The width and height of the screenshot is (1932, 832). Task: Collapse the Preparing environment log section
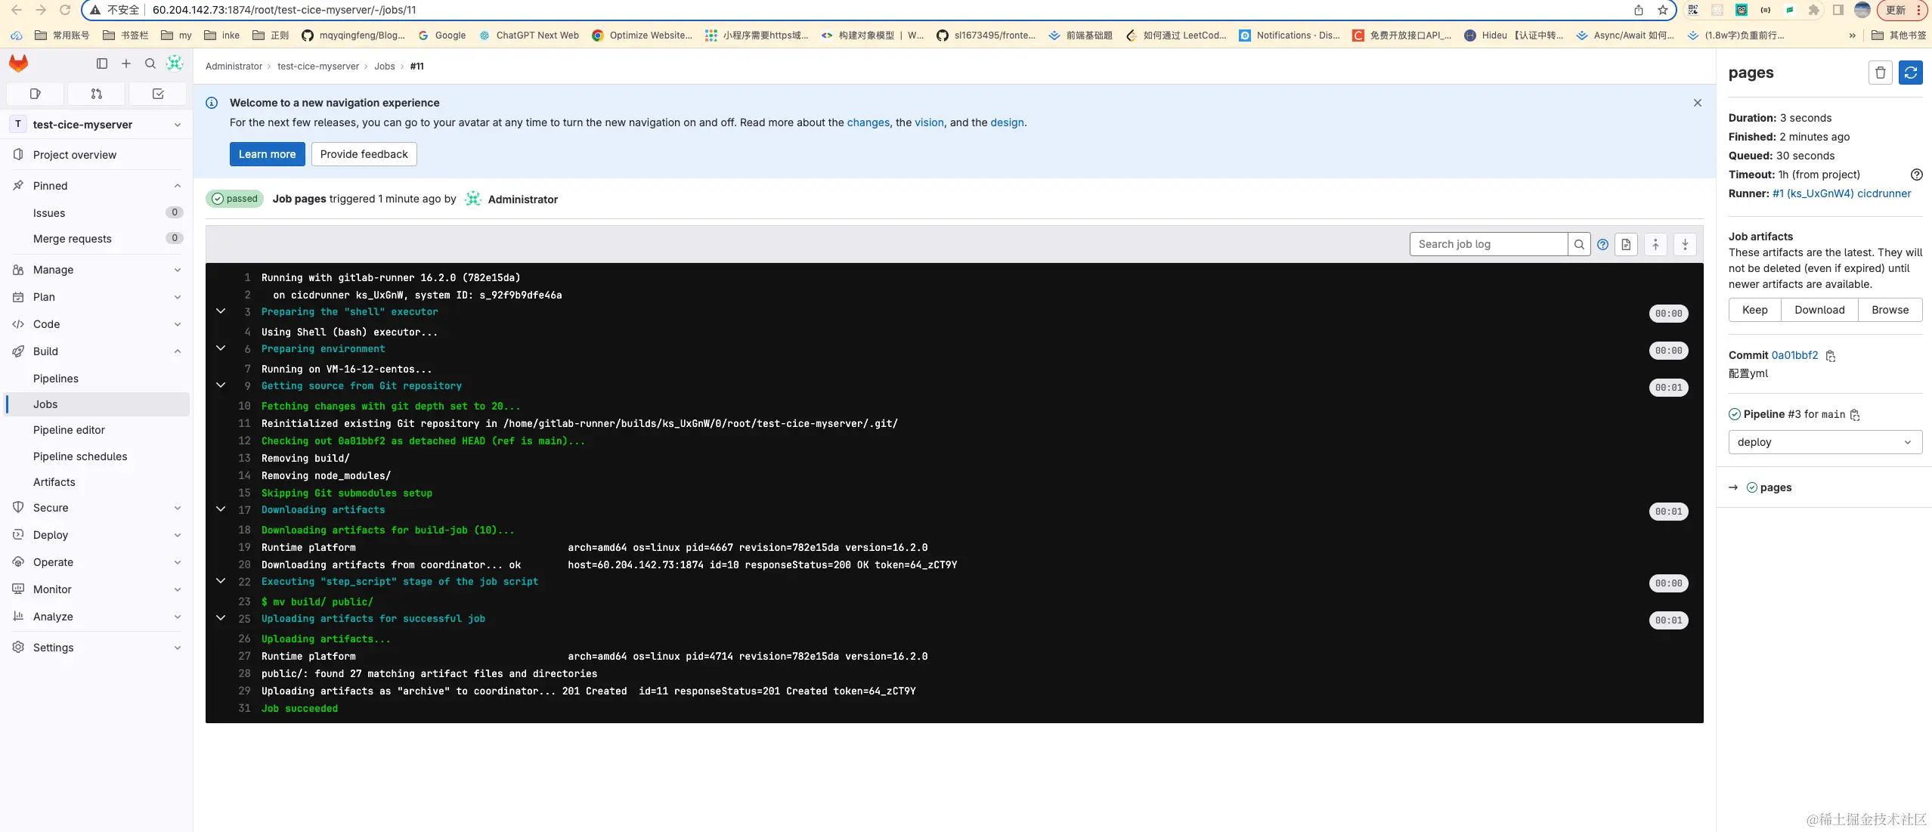(221, 348)
